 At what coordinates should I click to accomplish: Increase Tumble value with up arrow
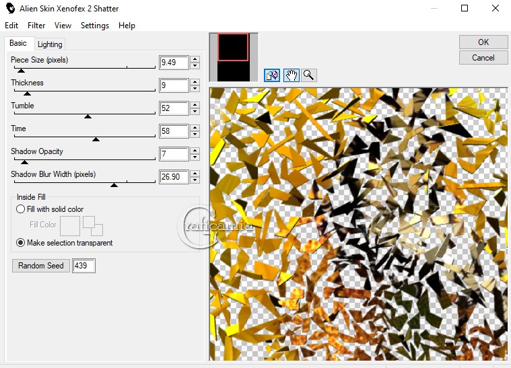pyautogui.click(x=195, y=105)
